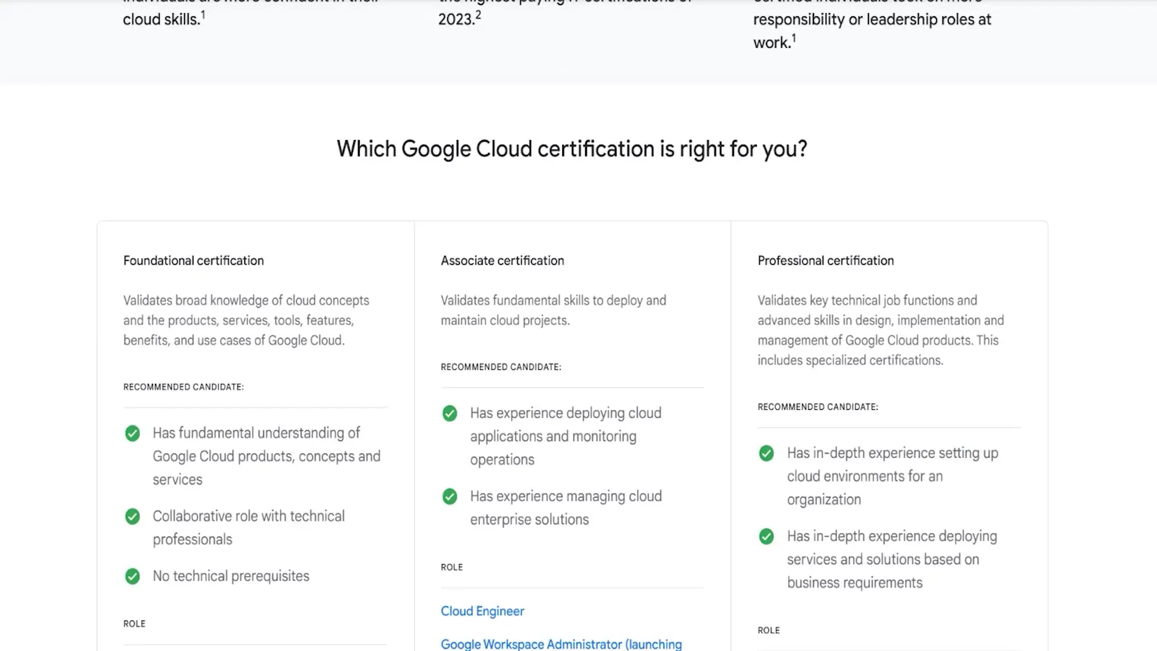Open the Cloud Engineer role link
Screen dimensions: 1157x651
(x=482, y=611)
